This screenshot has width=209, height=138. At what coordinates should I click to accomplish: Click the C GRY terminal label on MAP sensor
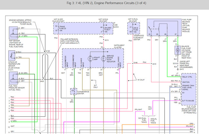tap(22, 28)
